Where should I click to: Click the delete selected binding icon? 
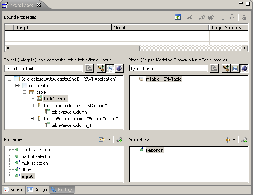coord(202,17)
